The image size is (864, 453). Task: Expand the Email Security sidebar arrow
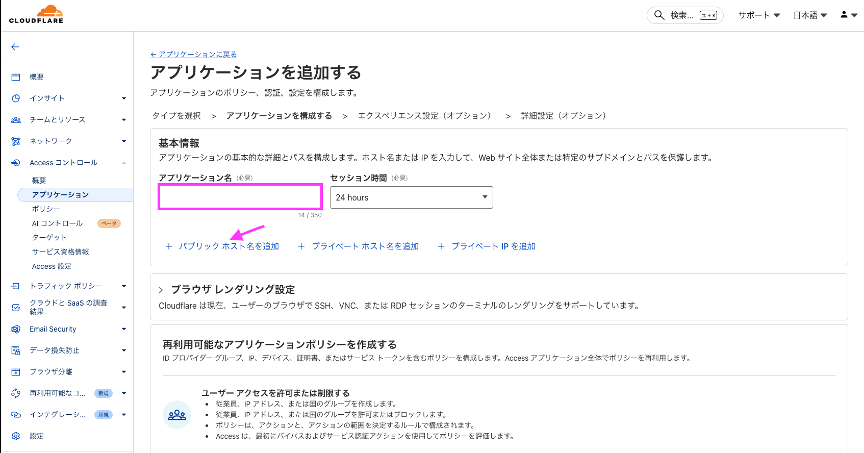(x=124, y=329)
